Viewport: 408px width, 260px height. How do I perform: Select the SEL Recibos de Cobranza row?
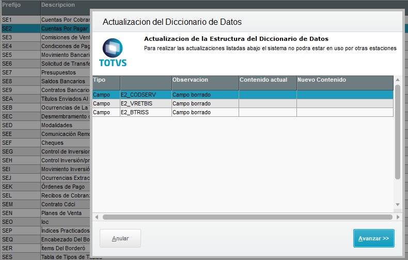45,195
